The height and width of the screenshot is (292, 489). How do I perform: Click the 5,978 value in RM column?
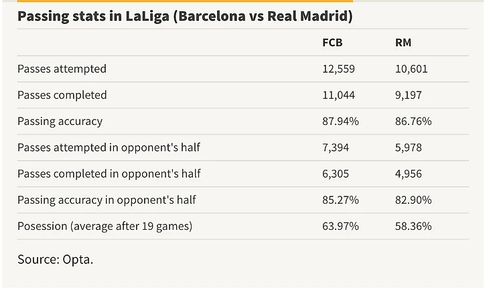[x=409, y=148]
